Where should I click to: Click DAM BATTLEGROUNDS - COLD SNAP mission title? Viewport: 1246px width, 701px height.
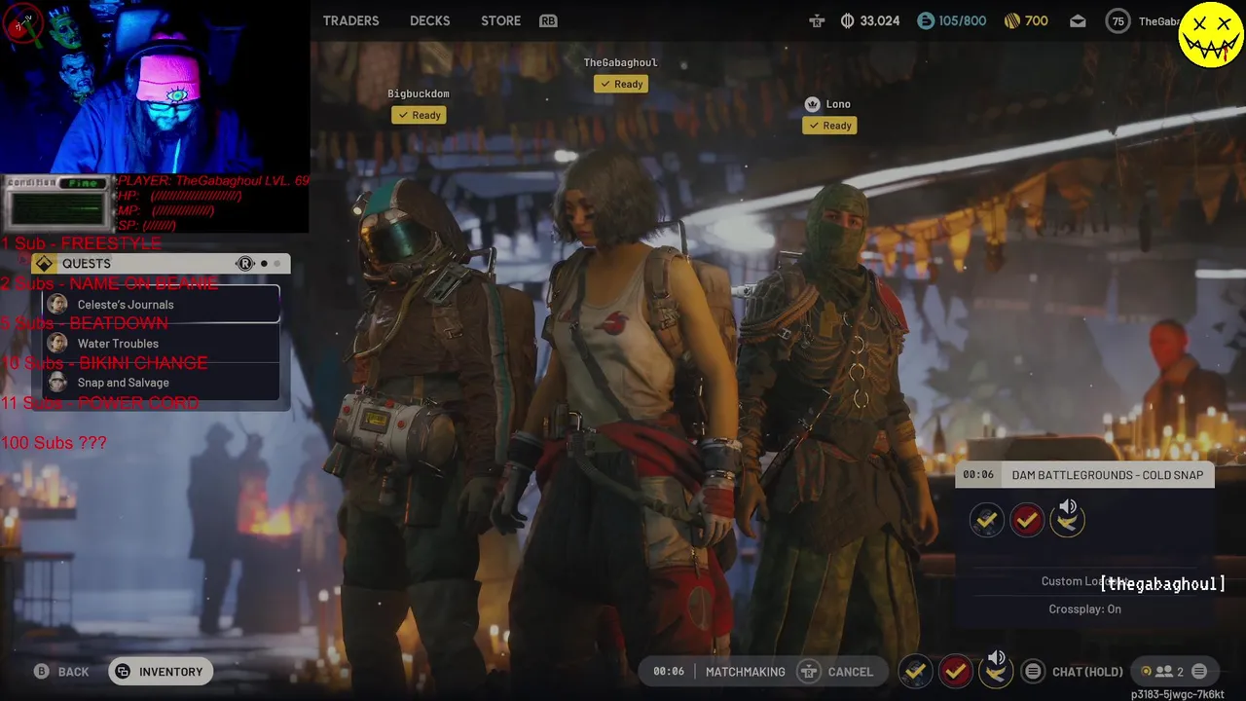[x=1107, y=475]
